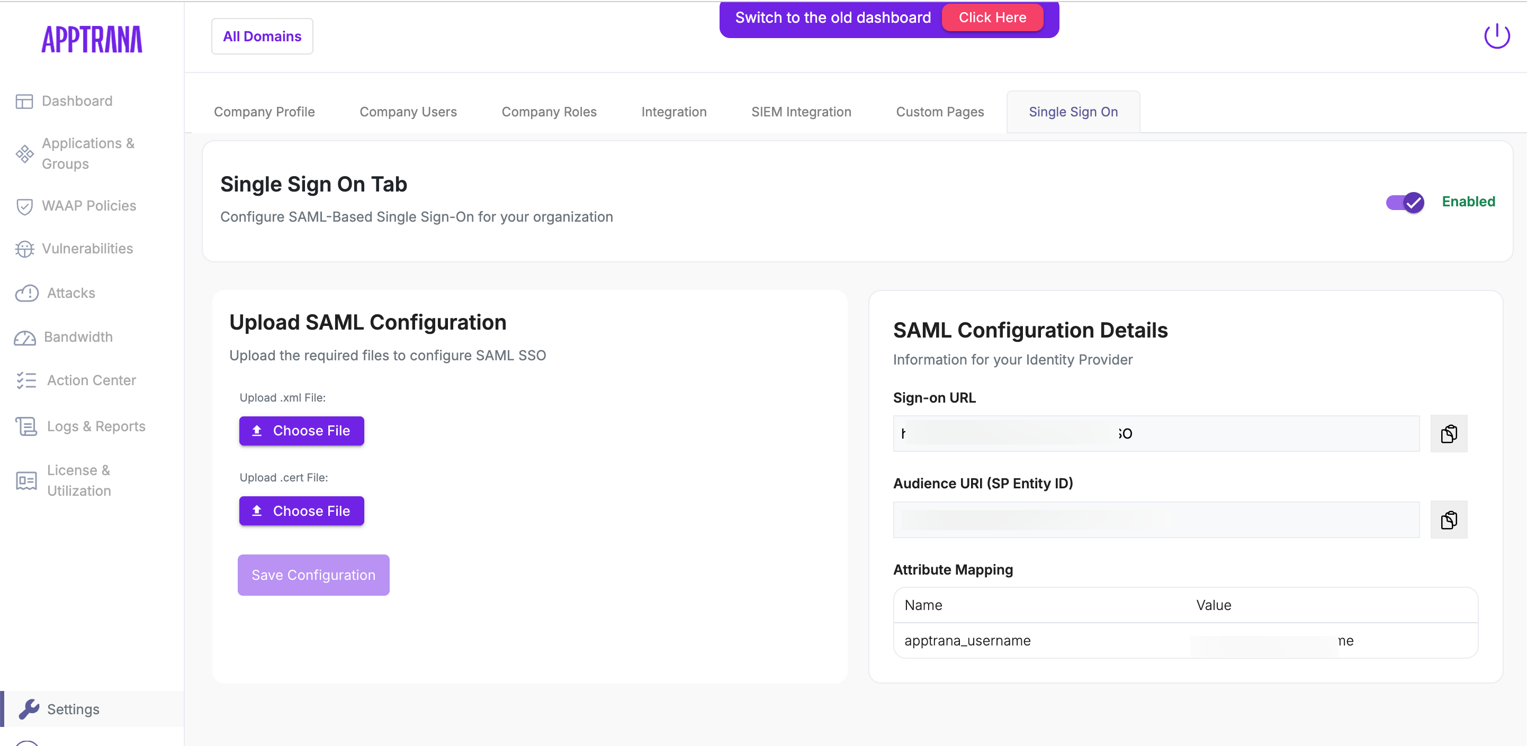1527x746 pixels.
Task: Choose File for the .xml upload
Action: pyautogui.click(x=301, y=431)
